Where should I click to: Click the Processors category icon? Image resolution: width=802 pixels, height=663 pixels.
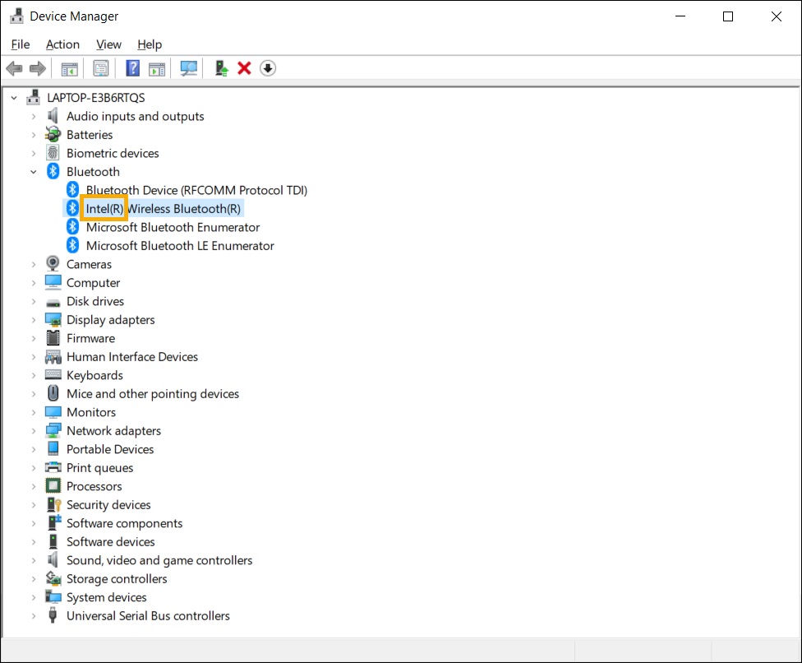(x=53, y=486)
